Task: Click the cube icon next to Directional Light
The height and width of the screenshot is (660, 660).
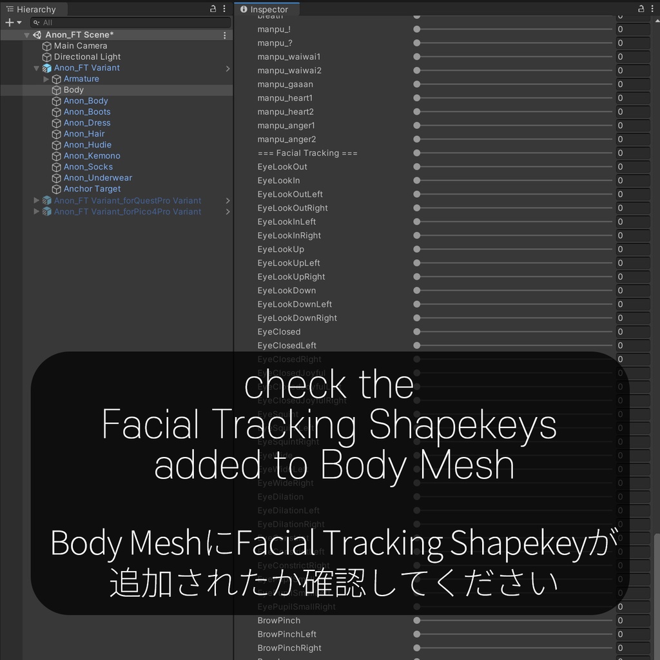Action: [46, 57]
